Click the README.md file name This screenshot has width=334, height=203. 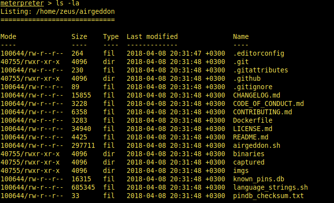point(251,137)
